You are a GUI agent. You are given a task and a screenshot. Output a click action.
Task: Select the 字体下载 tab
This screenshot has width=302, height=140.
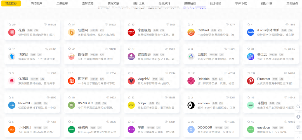[x=241, y=3]
